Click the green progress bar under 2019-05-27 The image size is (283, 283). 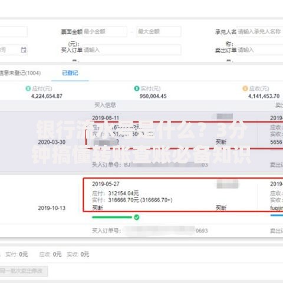[x=112, y=217]
